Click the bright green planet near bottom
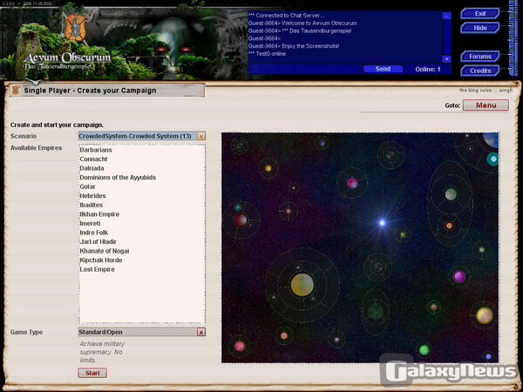 pos(424,350)
